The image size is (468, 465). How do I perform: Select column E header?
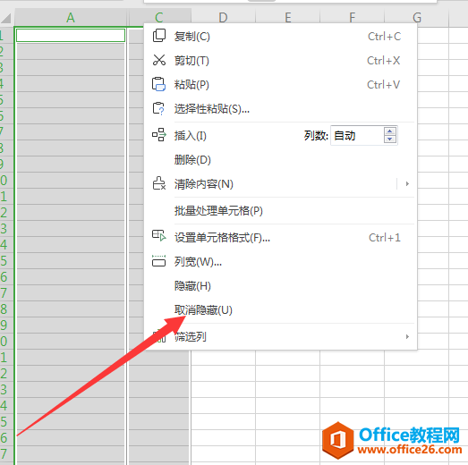tap(288, 18)
